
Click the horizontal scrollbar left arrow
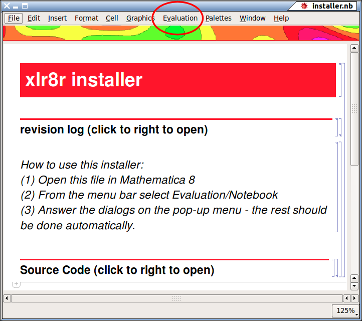7,298
